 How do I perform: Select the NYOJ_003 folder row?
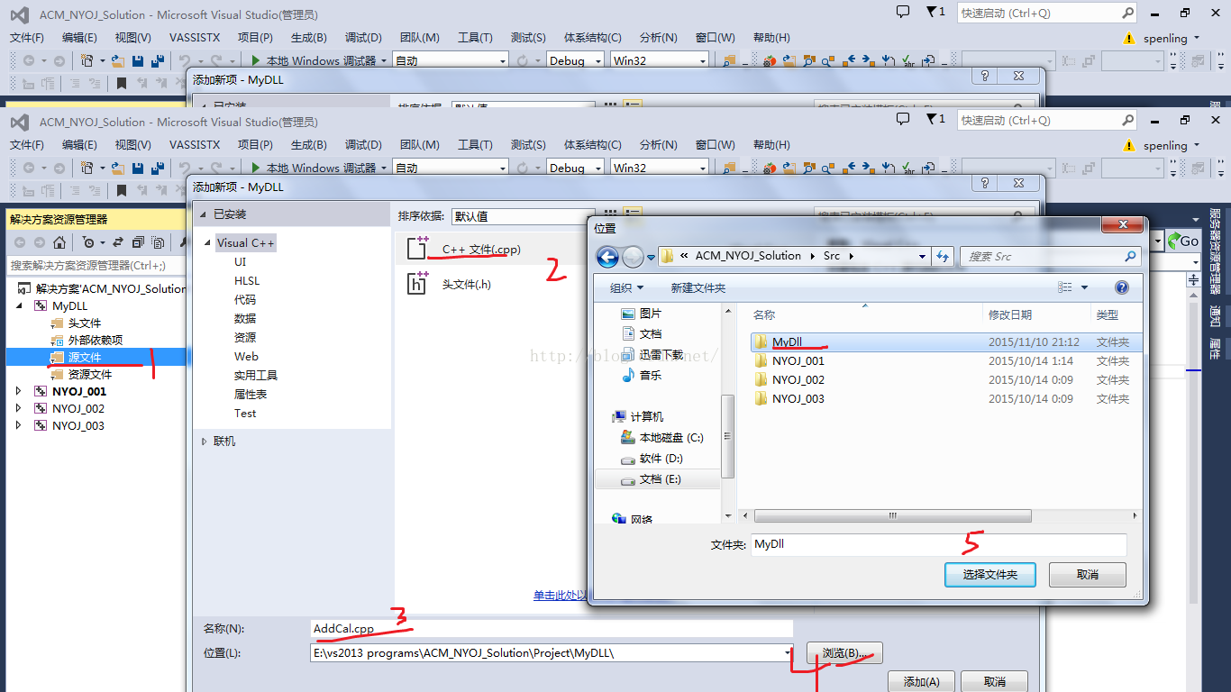(946, 398)
